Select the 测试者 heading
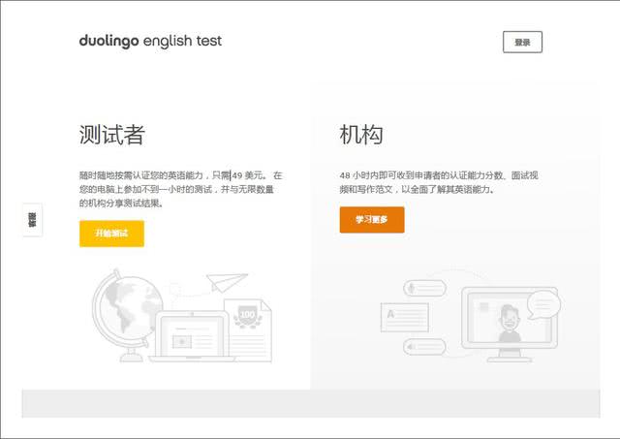This screenshot has height=439, width=620. pos(112,135)
